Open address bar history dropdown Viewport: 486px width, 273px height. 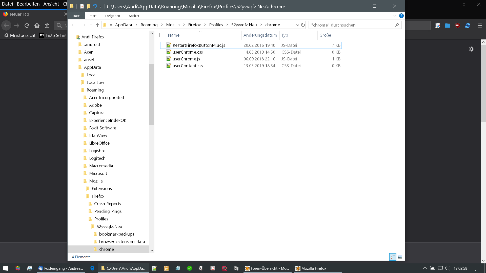(297, 25)
